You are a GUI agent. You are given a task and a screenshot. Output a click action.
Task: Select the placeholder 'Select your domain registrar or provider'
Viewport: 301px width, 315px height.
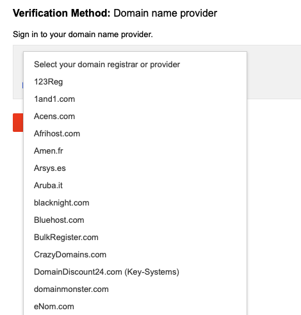(x=135, y=65)
